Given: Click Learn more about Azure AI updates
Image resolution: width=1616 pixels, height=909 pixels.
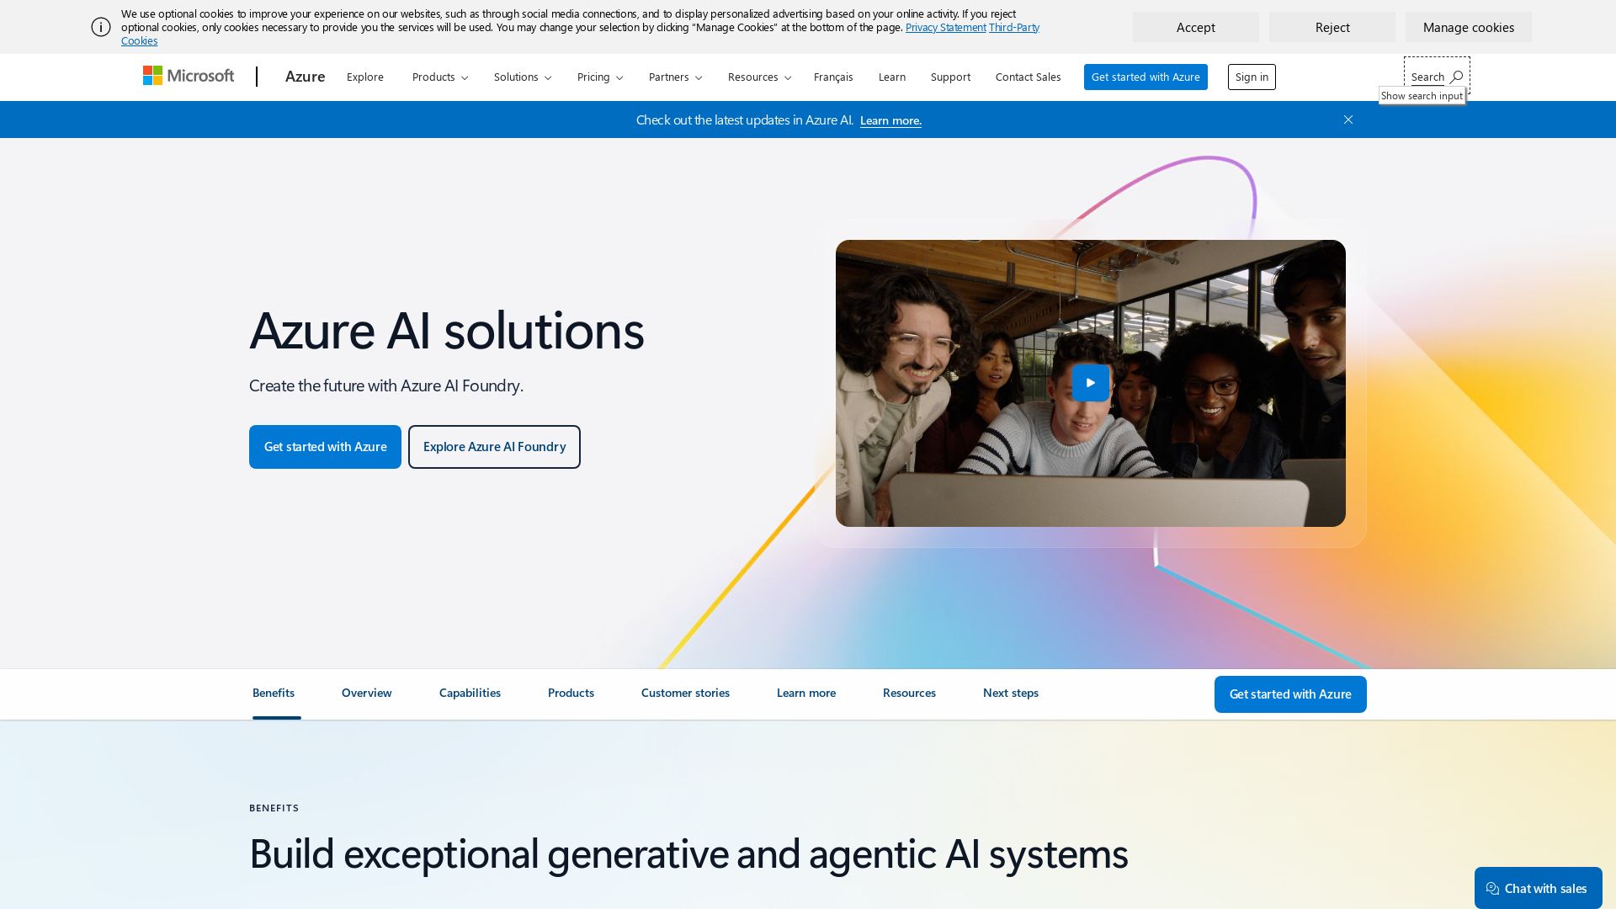Looking at the screenshot, I should [x=890, y=120].
